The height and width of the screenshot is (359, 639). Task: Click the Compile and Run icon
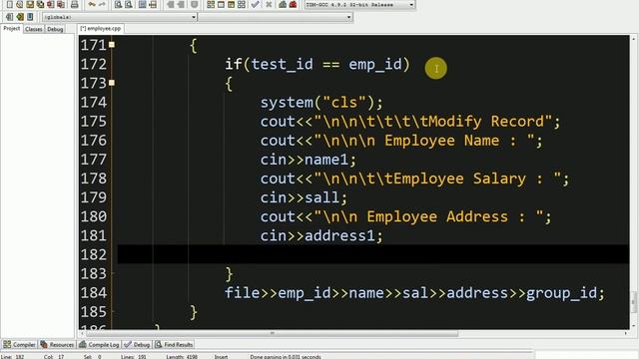click(x=231, y=4)
